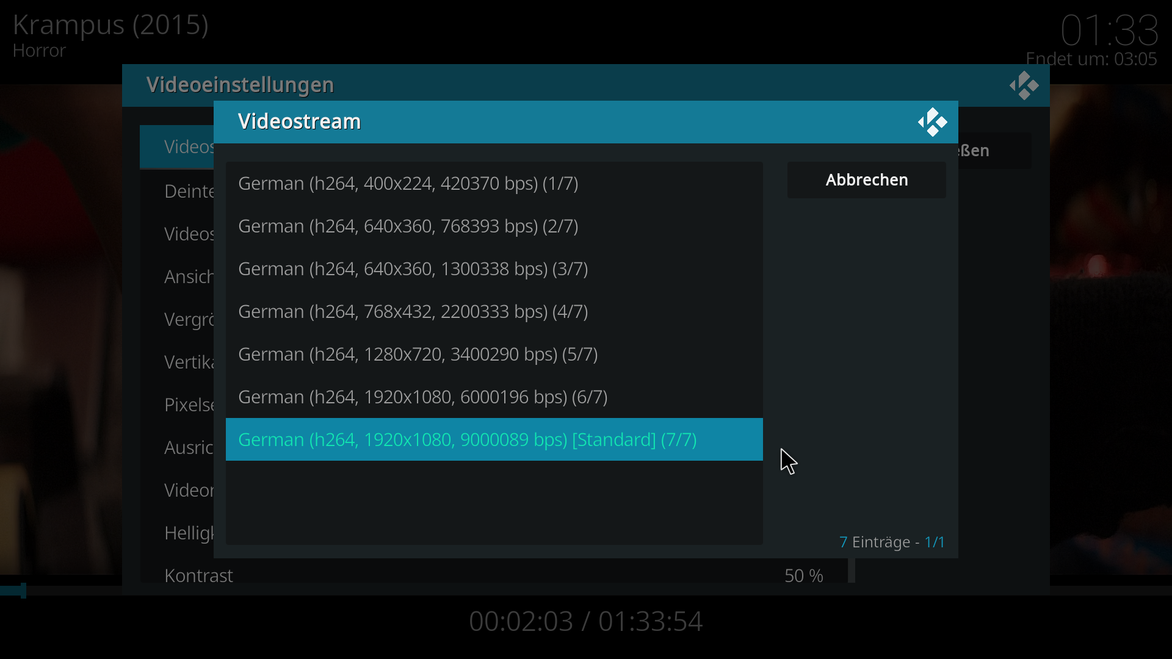The width and height of the screenshot is (1172, 659).
Task: Select the 640x360 768393 bps stream (2/7)
Action: (x=494, y=226)
